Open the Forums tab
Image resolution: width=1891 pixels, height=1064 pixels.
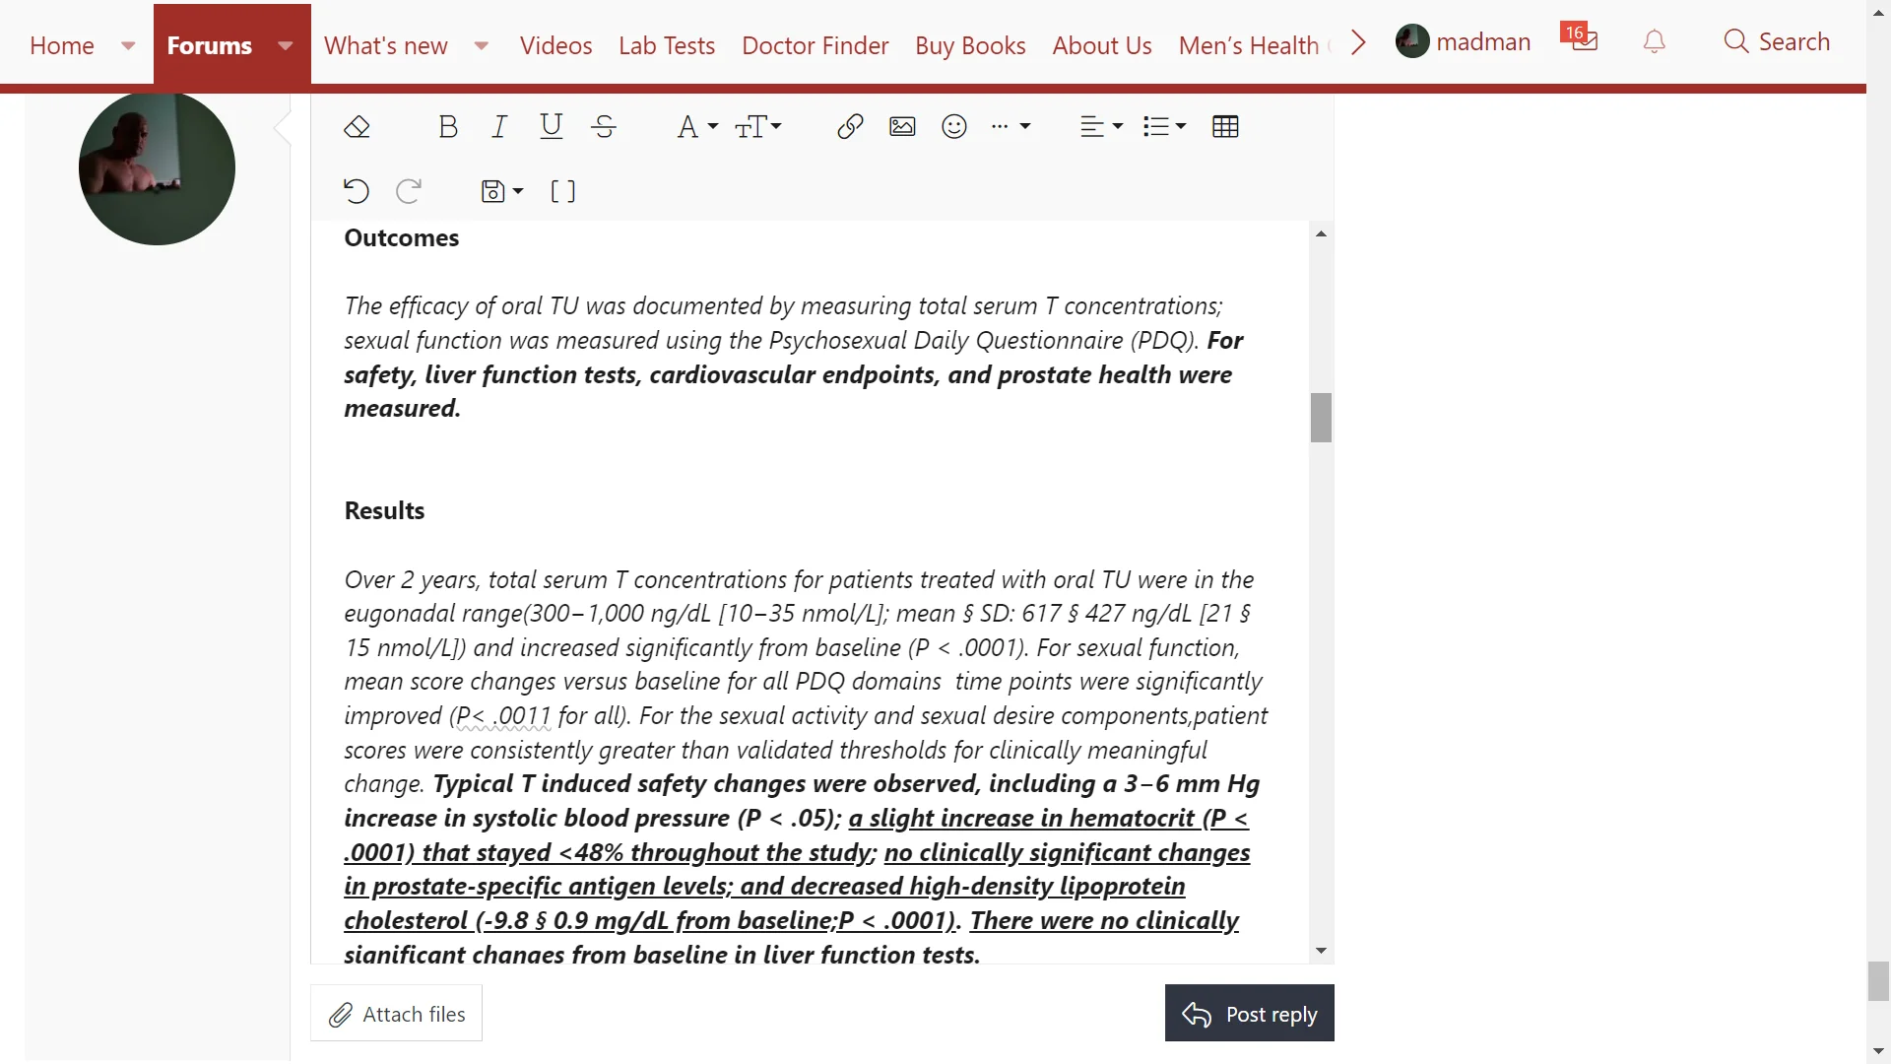209,45
